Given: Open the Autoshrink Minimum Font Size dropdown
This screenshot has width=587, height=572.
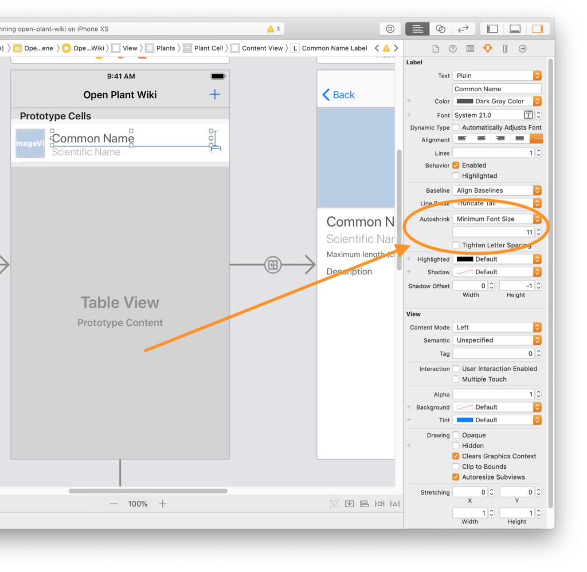Looking at the screenshot, I should (x=497, y=219).
